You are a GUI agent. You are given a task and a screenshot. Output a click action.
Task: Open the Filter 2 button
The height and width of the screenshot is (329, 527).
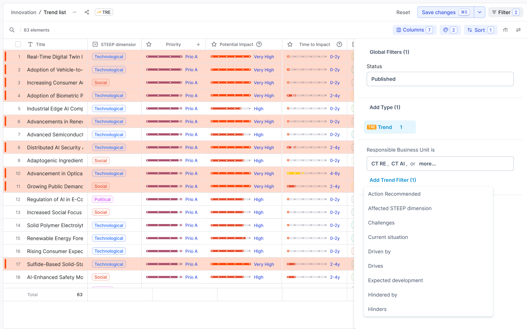[506, 12]
